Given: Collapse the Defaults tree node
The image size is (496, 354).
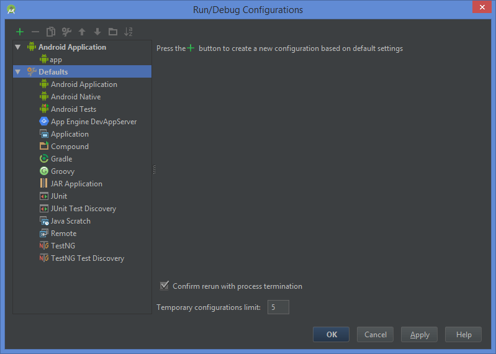Looking at the screenshot, I should point(18,72).
